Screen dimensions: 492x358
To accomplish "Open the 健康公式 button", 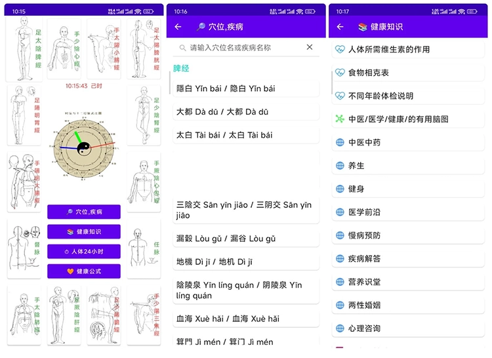I will [83, 271].
